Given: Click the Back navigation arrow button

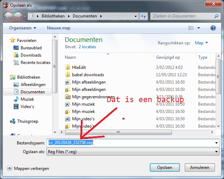Looking at the screenshot, I should point(8,16).
